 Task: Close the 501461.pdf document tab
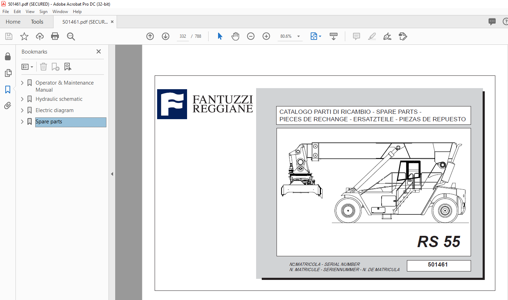(x=112, y=22)
